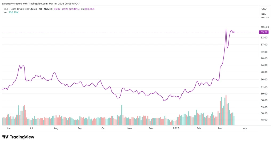Click the TradingView wordmark text
Screen dimensions: 273x143
[22, 137]
